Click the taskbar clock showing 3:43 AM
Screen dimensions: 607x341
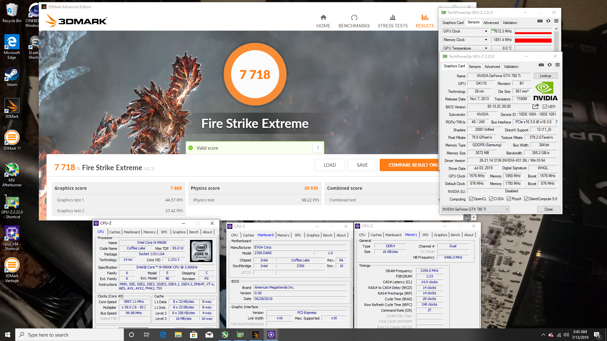tap(580, 335)
